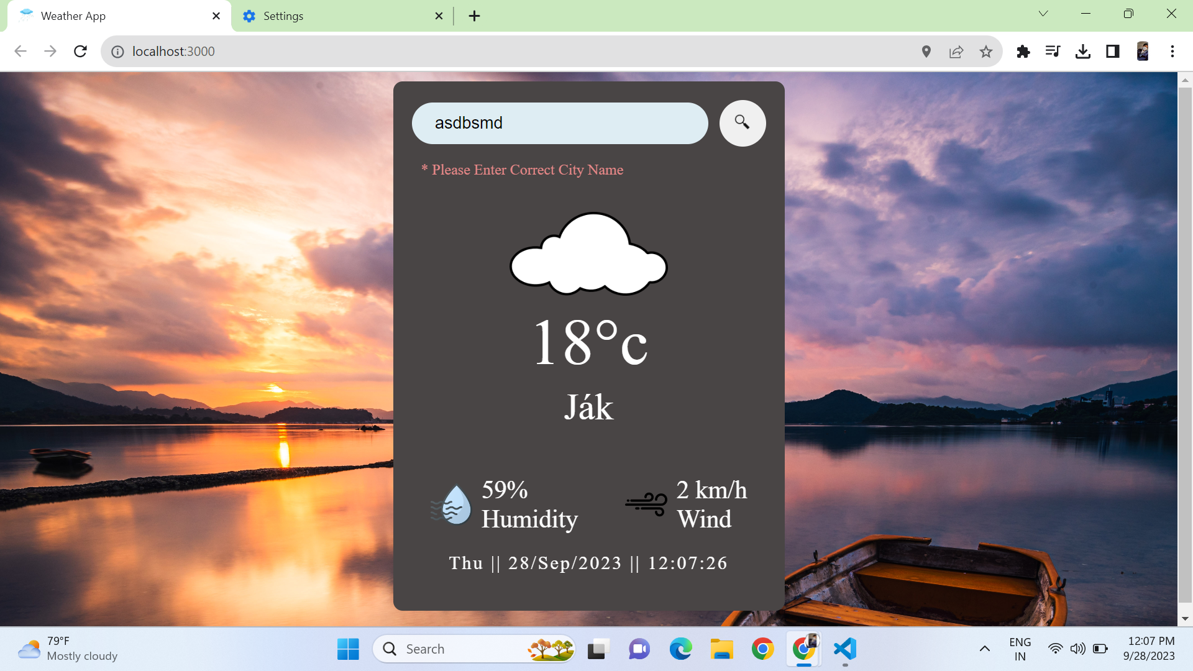Open the side panel icon
The image size is (1193, 671).
(1113, 52)
